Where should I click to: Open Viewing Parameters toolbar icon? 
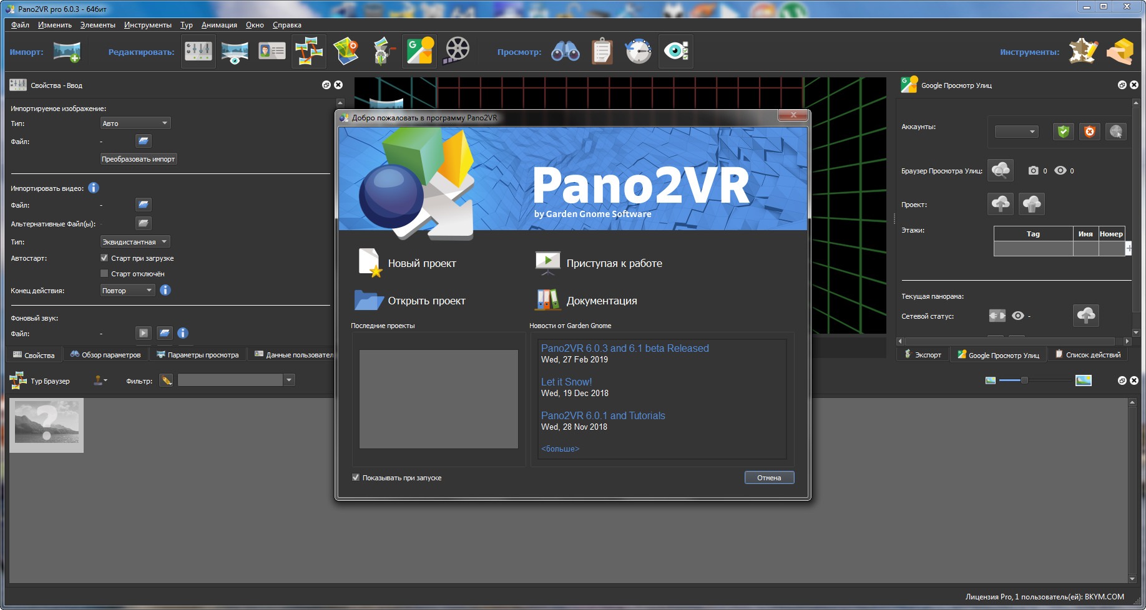coord(235,51)
